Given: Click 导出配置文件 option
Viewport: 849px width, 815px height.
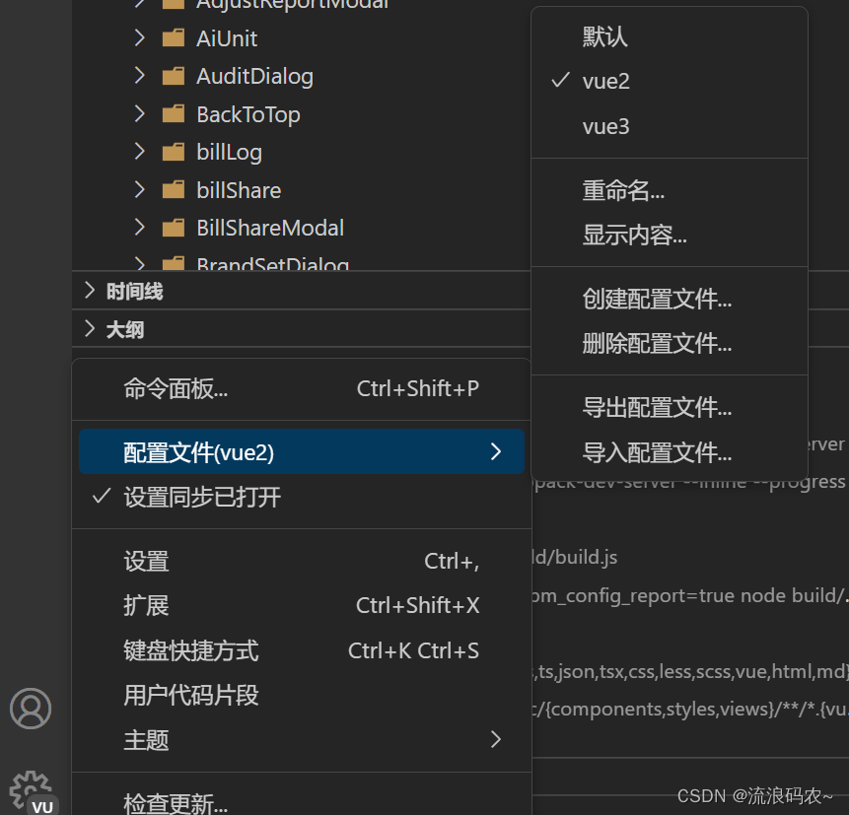Looking at the screenshot, I should (657, 407).
